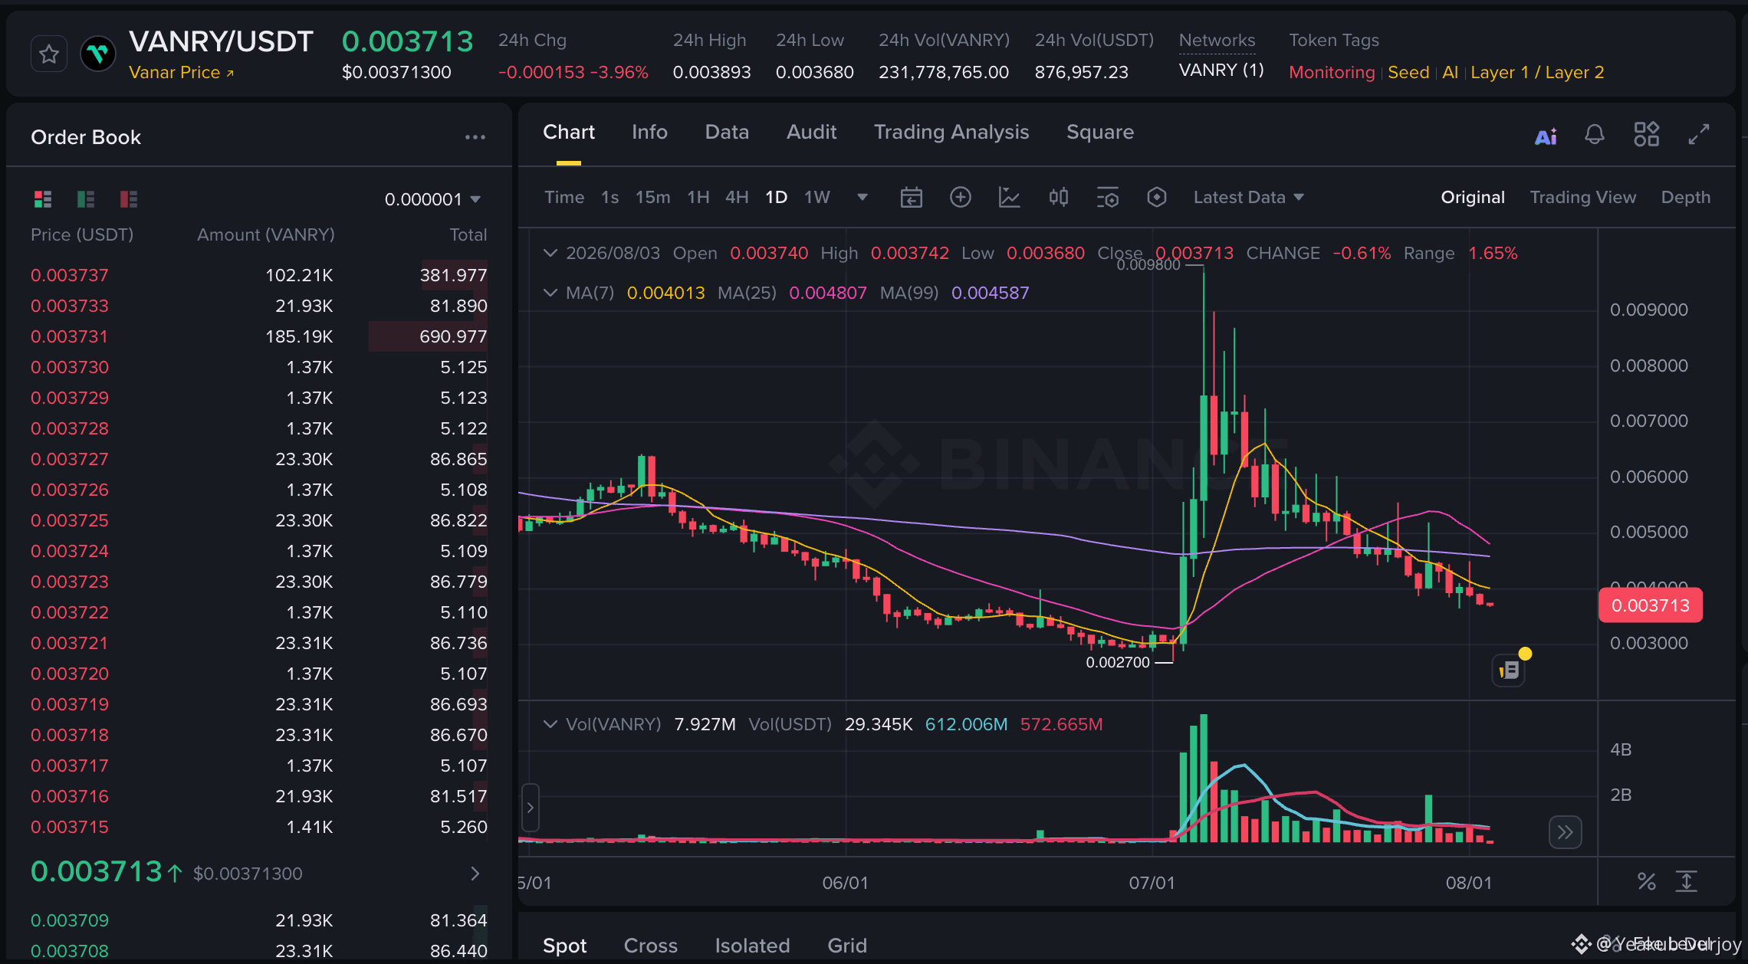
Task: Switch to Trading View chart
Action: coord(1583,197)
